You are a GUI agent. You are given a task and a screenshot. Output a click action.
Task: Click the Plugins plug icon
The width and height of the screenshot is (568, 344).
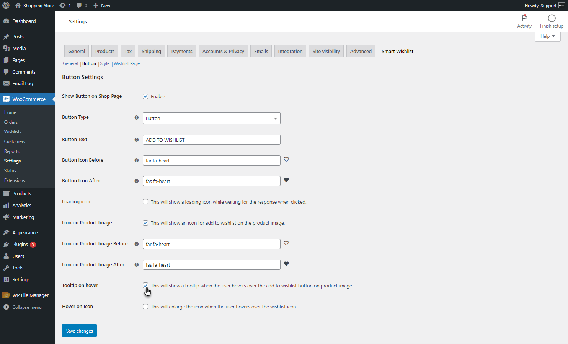tap(6, 244)
